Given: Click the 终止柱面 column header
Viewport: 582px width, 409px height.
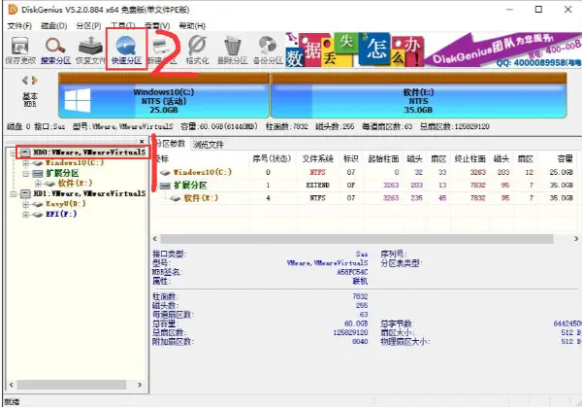Looking at the screenshot, I should (469, 159).
